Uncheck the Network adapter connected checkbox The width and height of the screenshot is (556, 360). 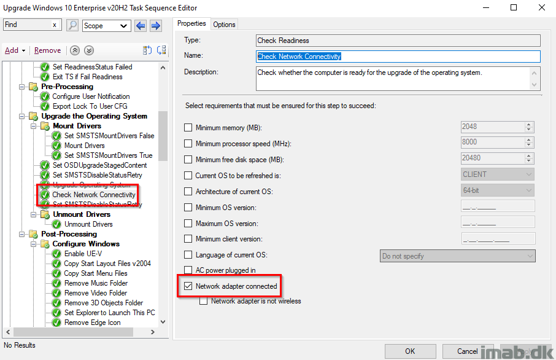(x=188, y=286)
